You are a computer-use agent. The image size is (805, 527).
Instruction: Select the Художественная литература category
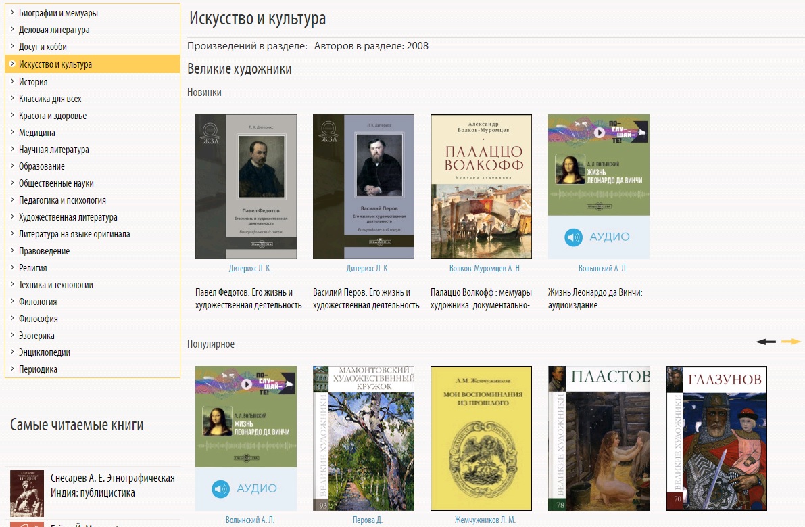[x=68, y=217]
